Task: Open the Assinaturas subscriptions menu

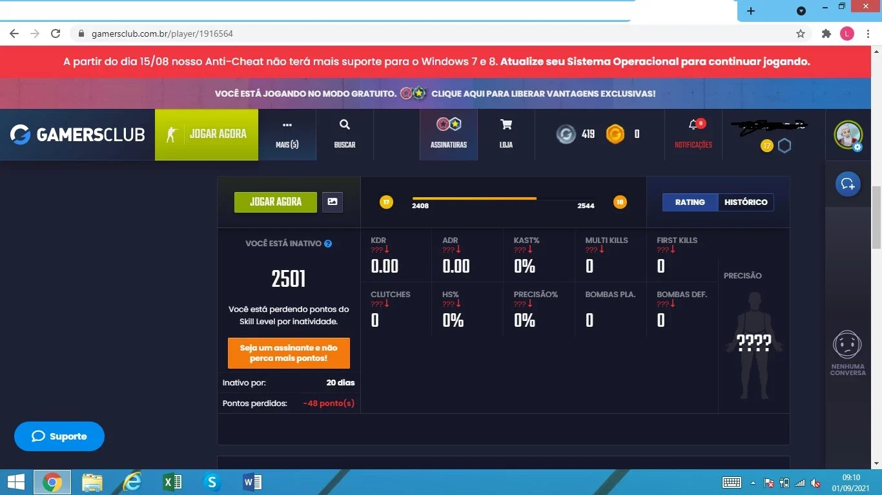Action: coord(449,134)
